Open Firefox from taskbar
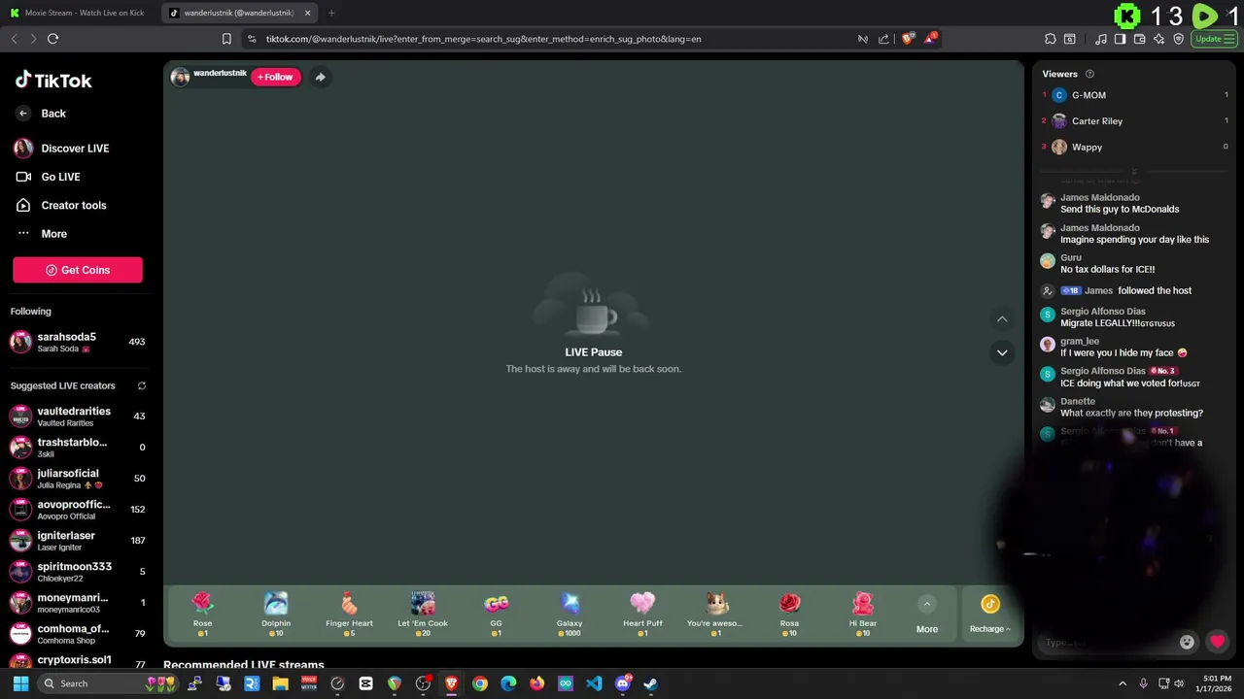Image resolution: width=1244 pixels, height=699 pixels. [x=536, y=683]
